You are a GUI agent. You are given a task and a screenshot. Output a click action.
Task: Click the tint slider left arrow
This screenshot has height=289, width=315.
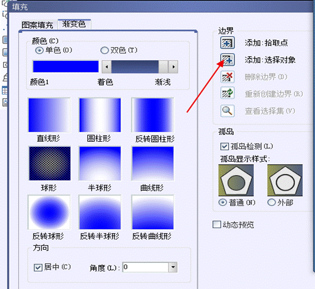click(x=107, y=67)
